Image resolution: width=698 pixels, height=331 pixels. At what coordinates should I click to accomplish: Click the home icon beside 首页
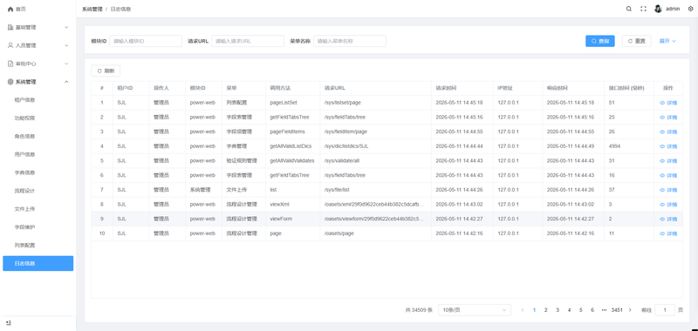10,9
